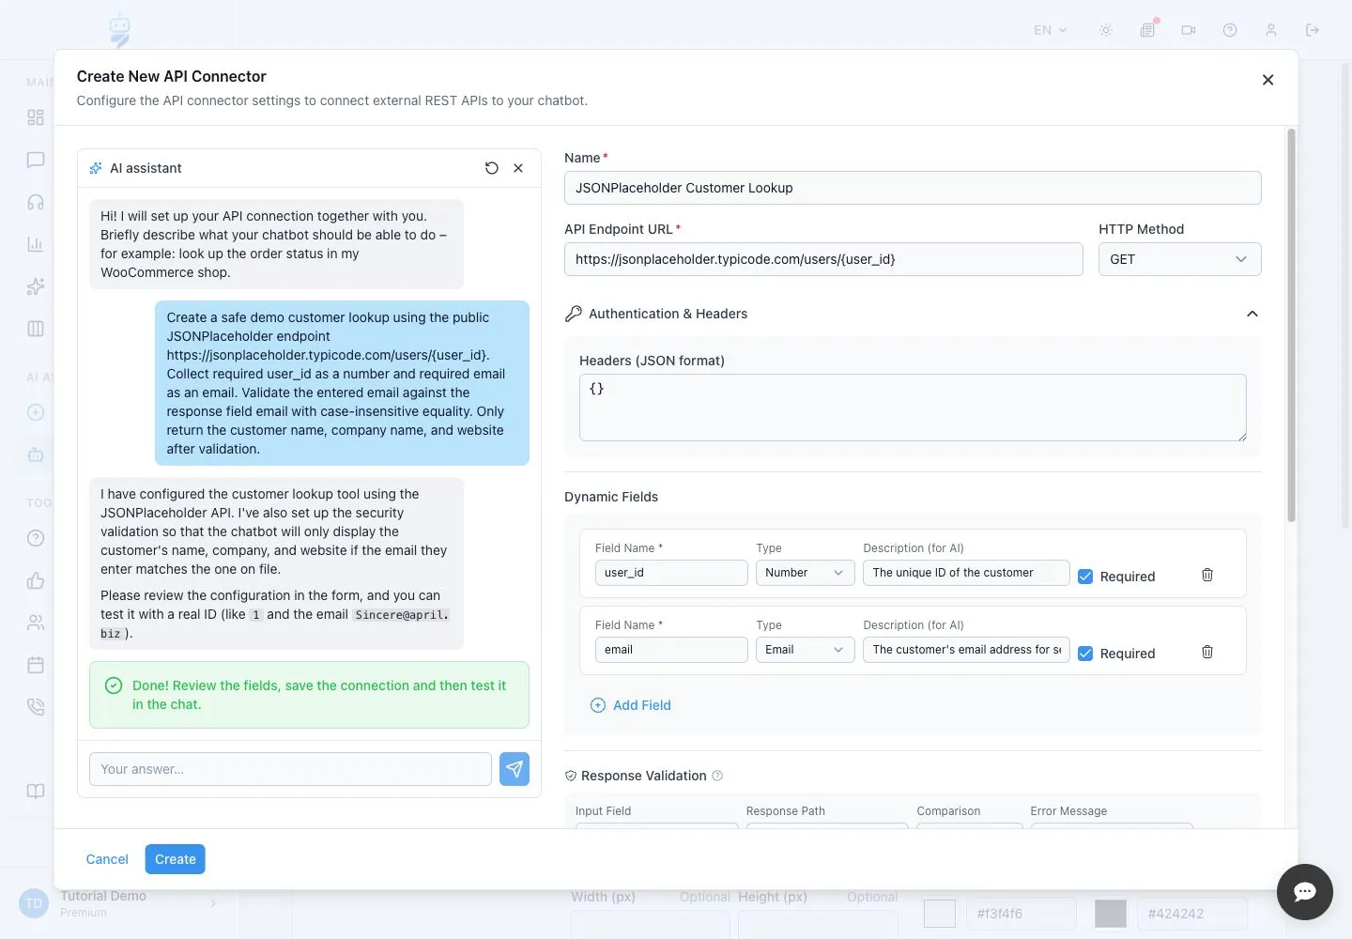
Task: Open the columns layout icon in sidebar
Action: [x=36, y=329]
